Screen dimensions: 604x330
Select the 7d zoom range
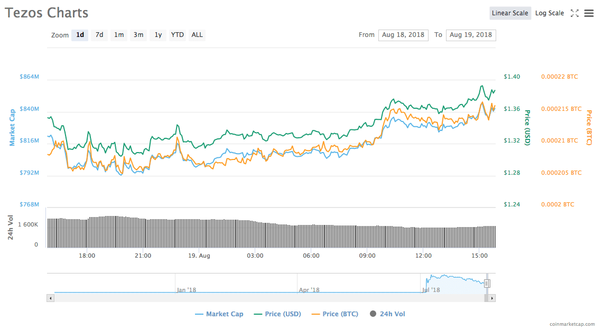click(x=99, y=35)
